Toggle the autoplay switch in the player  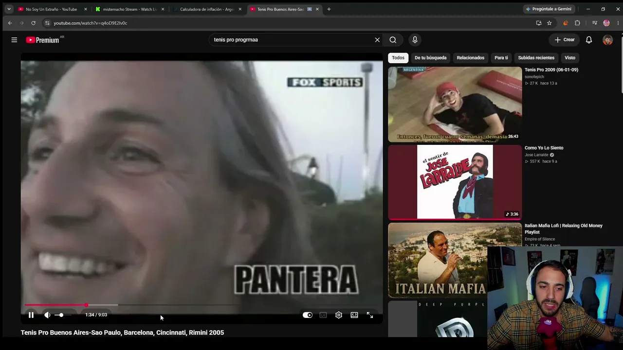[x=308, y=315]
